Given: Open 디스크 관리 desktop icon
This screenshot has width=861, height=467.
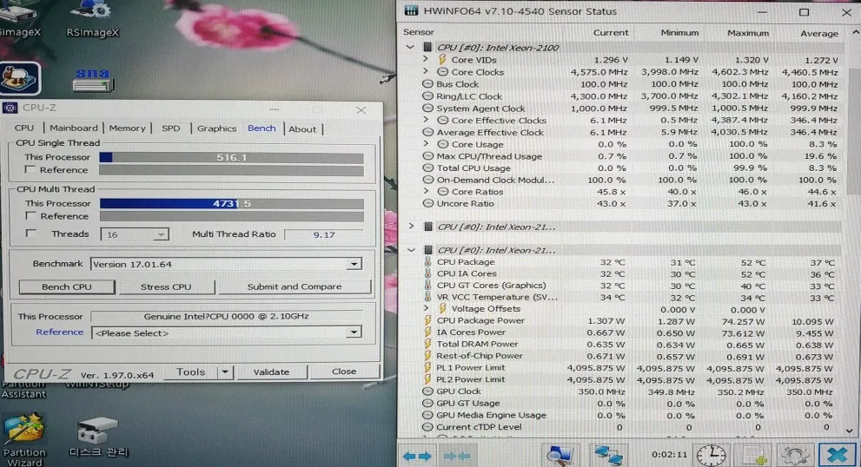Looking at the screenshot, I should (98, 437).
